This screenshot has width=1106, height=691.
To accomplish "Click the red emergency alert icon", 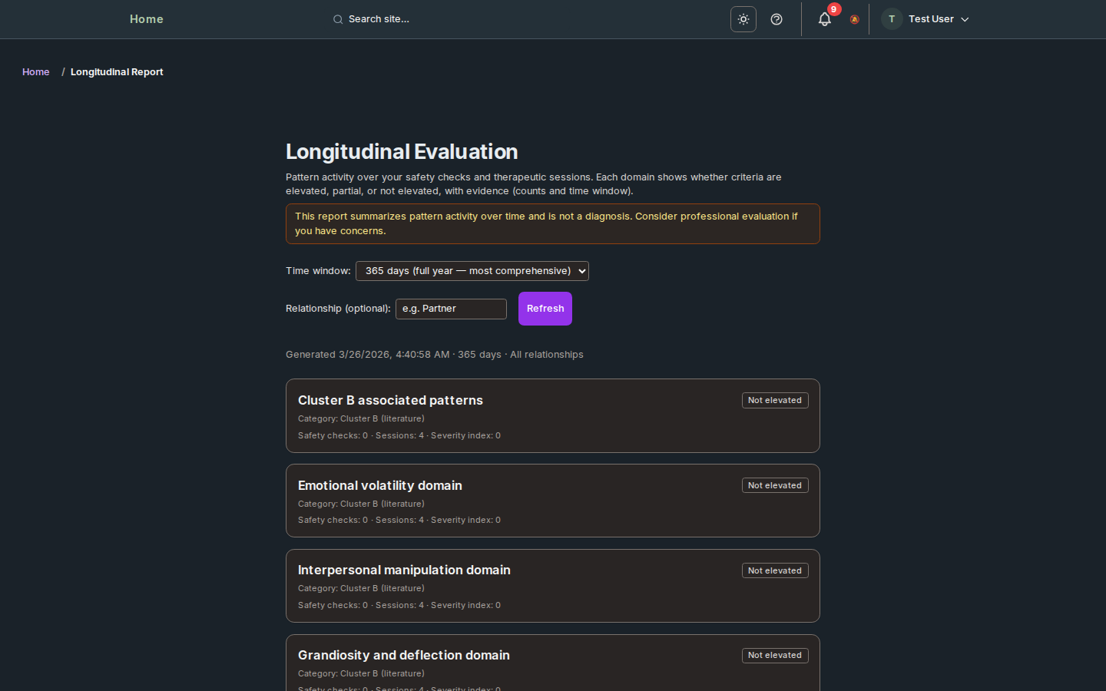I will 854,20.
